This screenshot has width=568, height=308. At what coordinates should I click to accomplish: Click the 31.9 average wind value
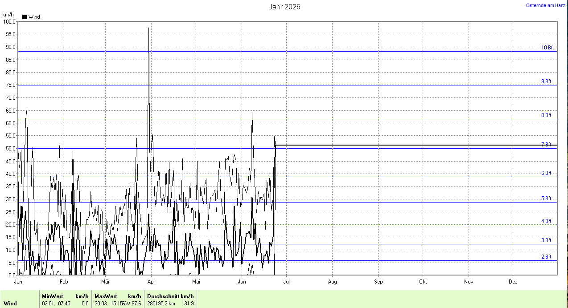coord(189,304)
